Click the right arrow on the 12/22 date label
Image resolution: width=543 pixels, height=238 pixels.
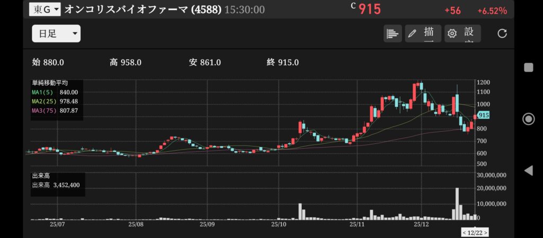click(485, 232)
